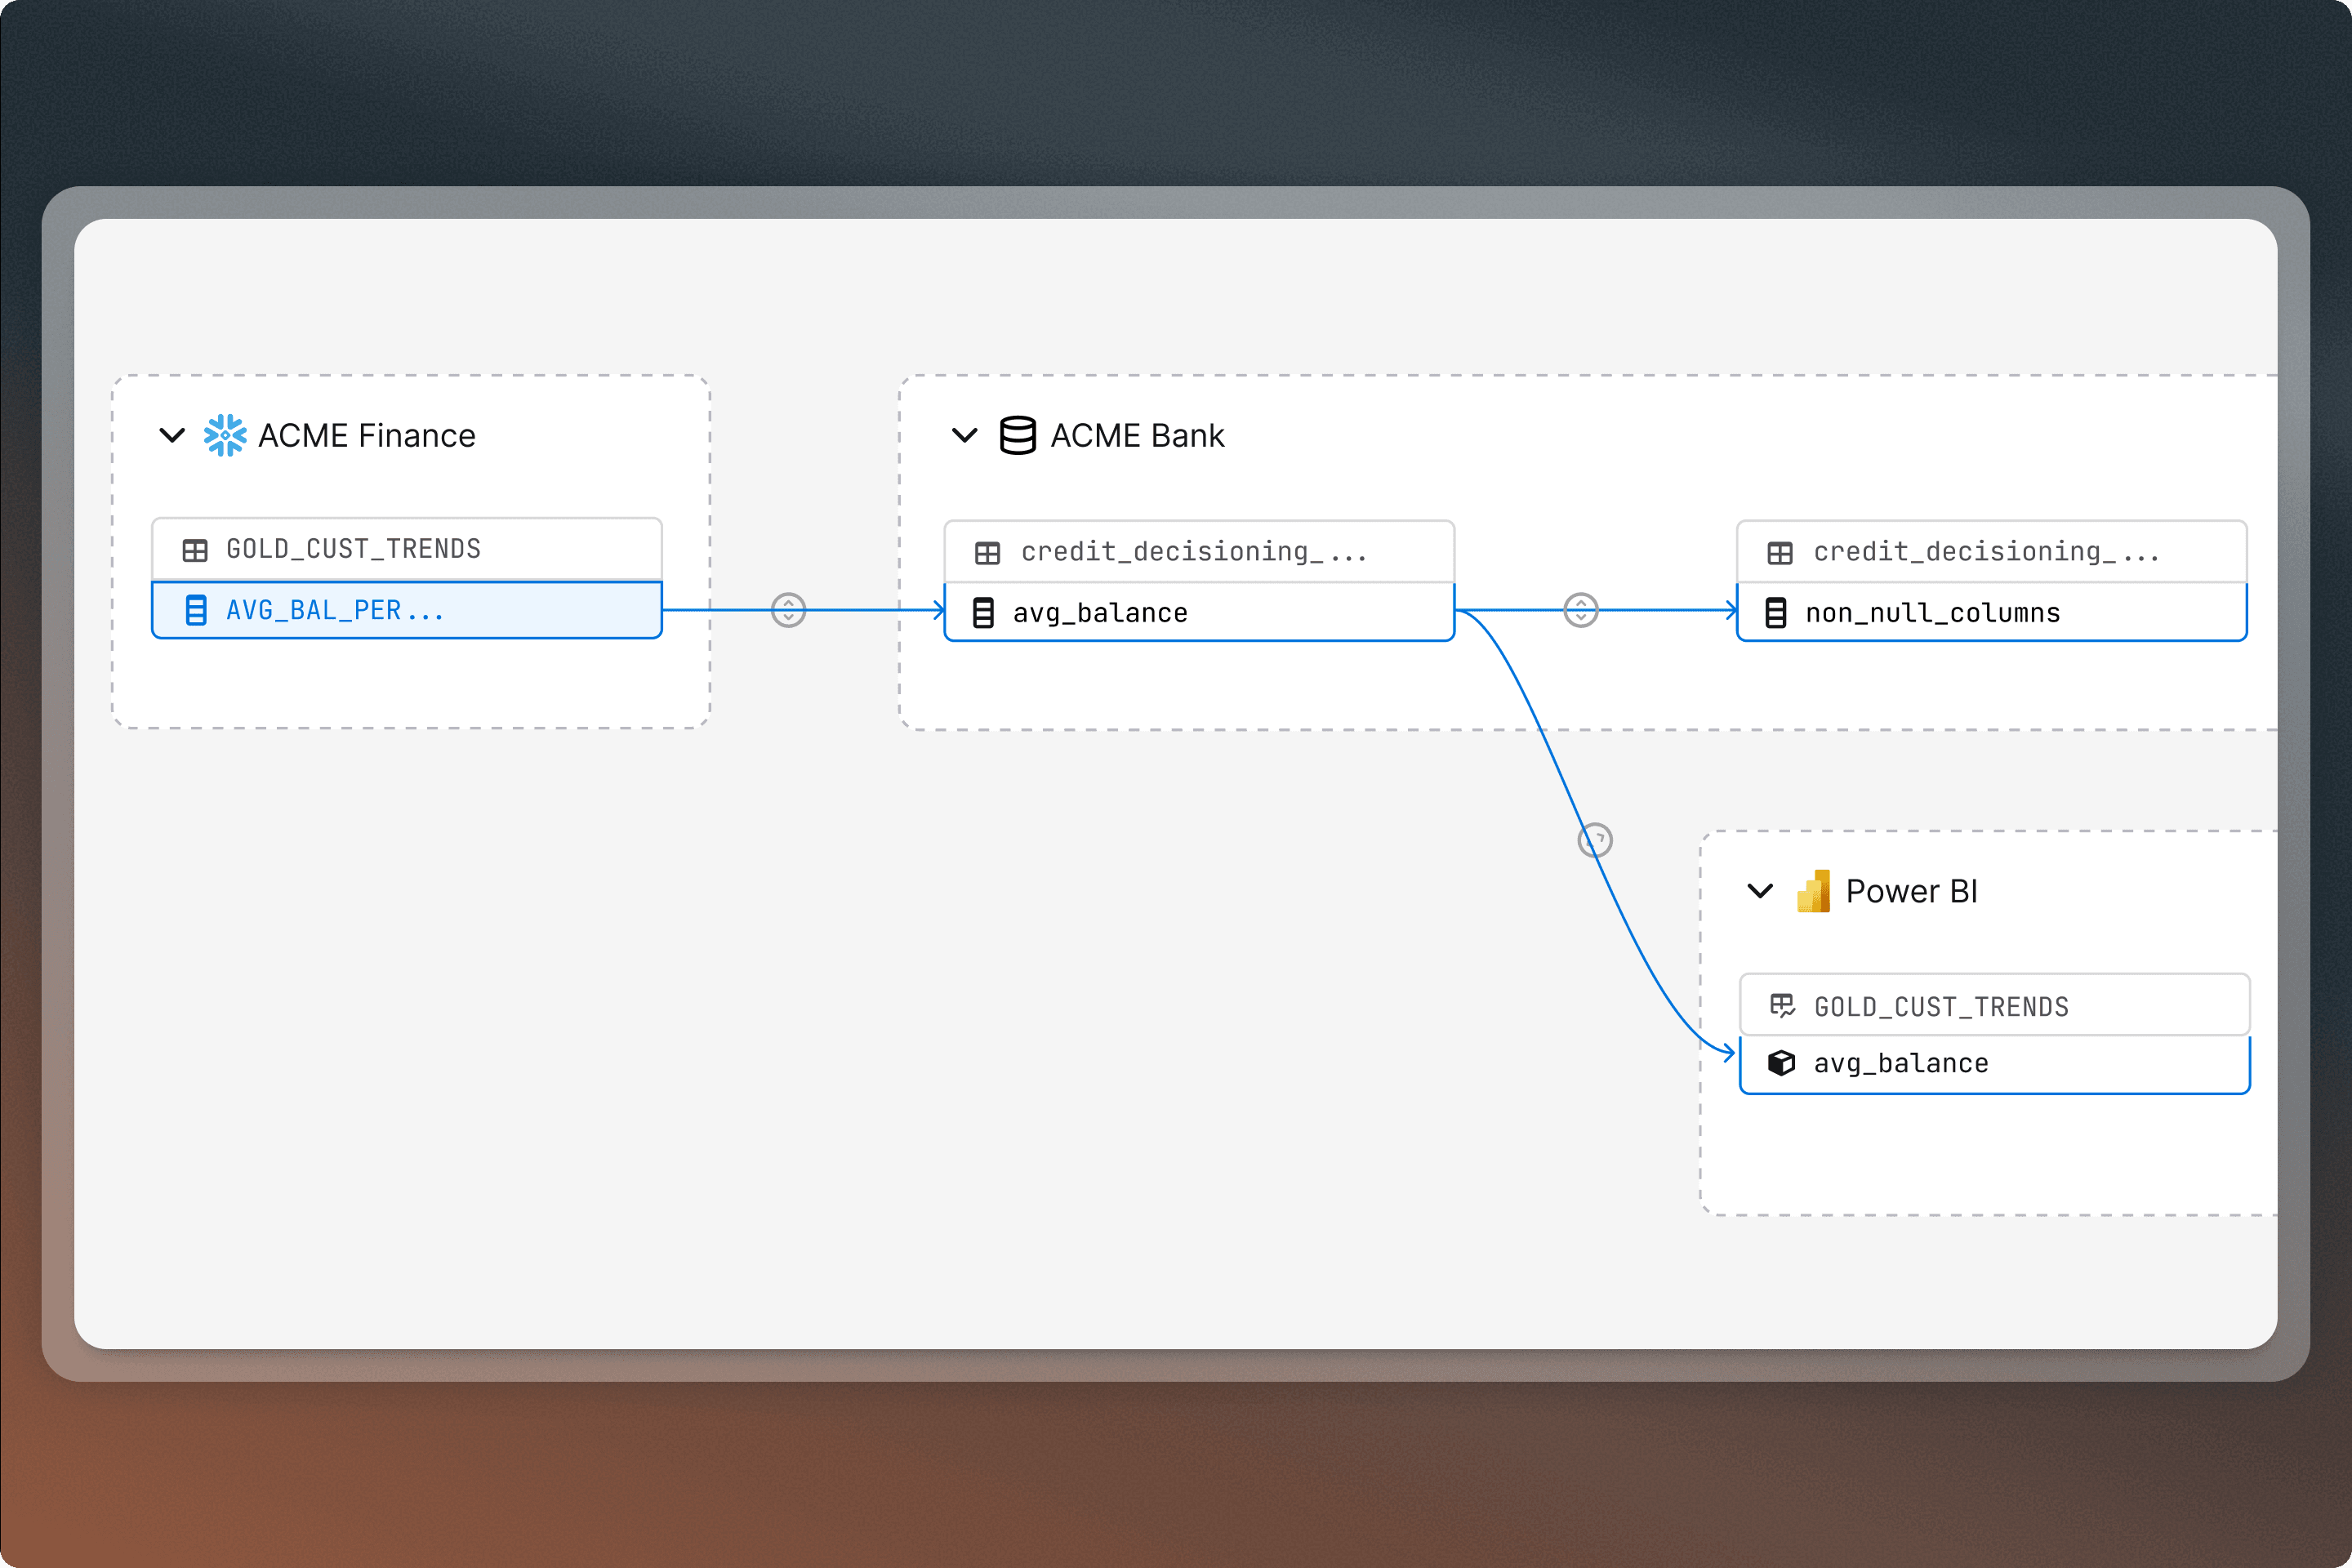This screenshot has height=1568, width=2352.
Task: Click the table icon of first credit_decisioning_ node
Action: coord(987,553)
